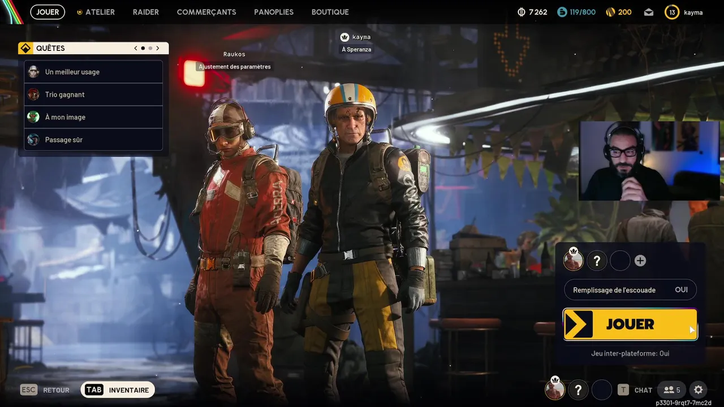Click the gold stack icon beside 200
Viewport: 724px width, 407px height.
tap(610, 12)
